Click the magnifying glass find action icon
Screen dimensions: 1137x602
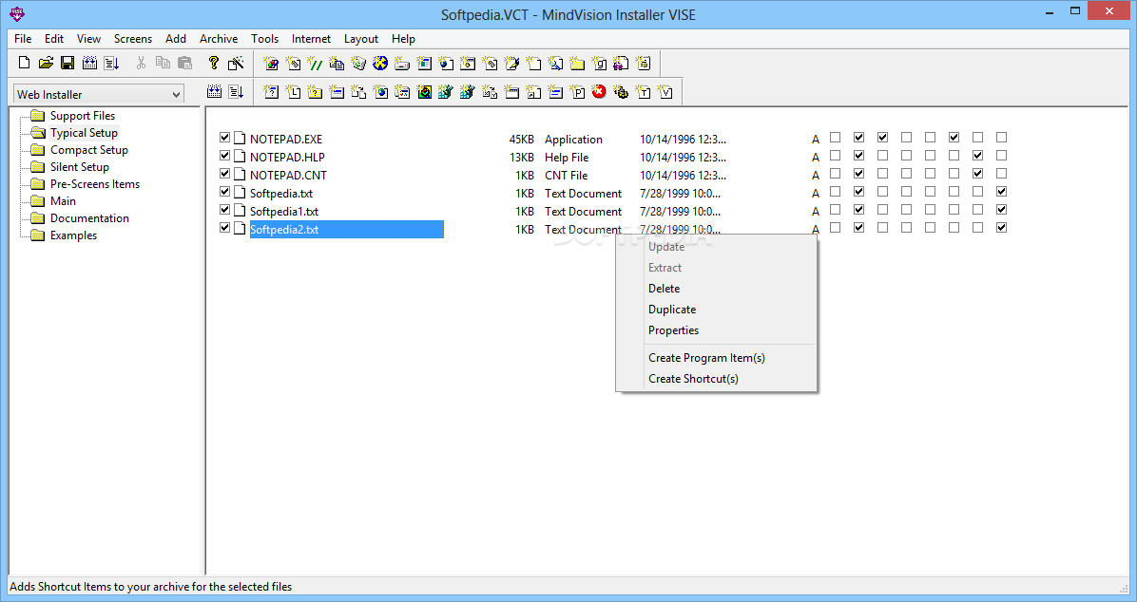pyautogui.click(x=555, y=64)
